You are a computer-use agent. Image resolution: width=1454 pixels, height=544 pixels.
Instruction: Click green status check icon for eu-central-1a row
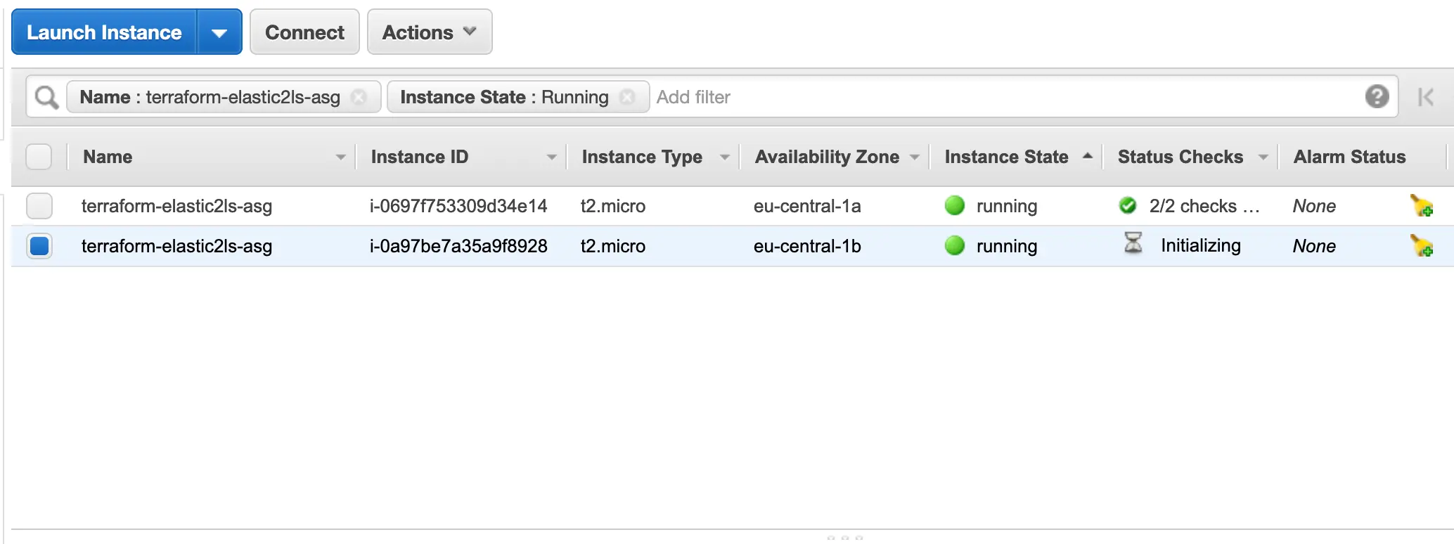(x=1128, y=205)
